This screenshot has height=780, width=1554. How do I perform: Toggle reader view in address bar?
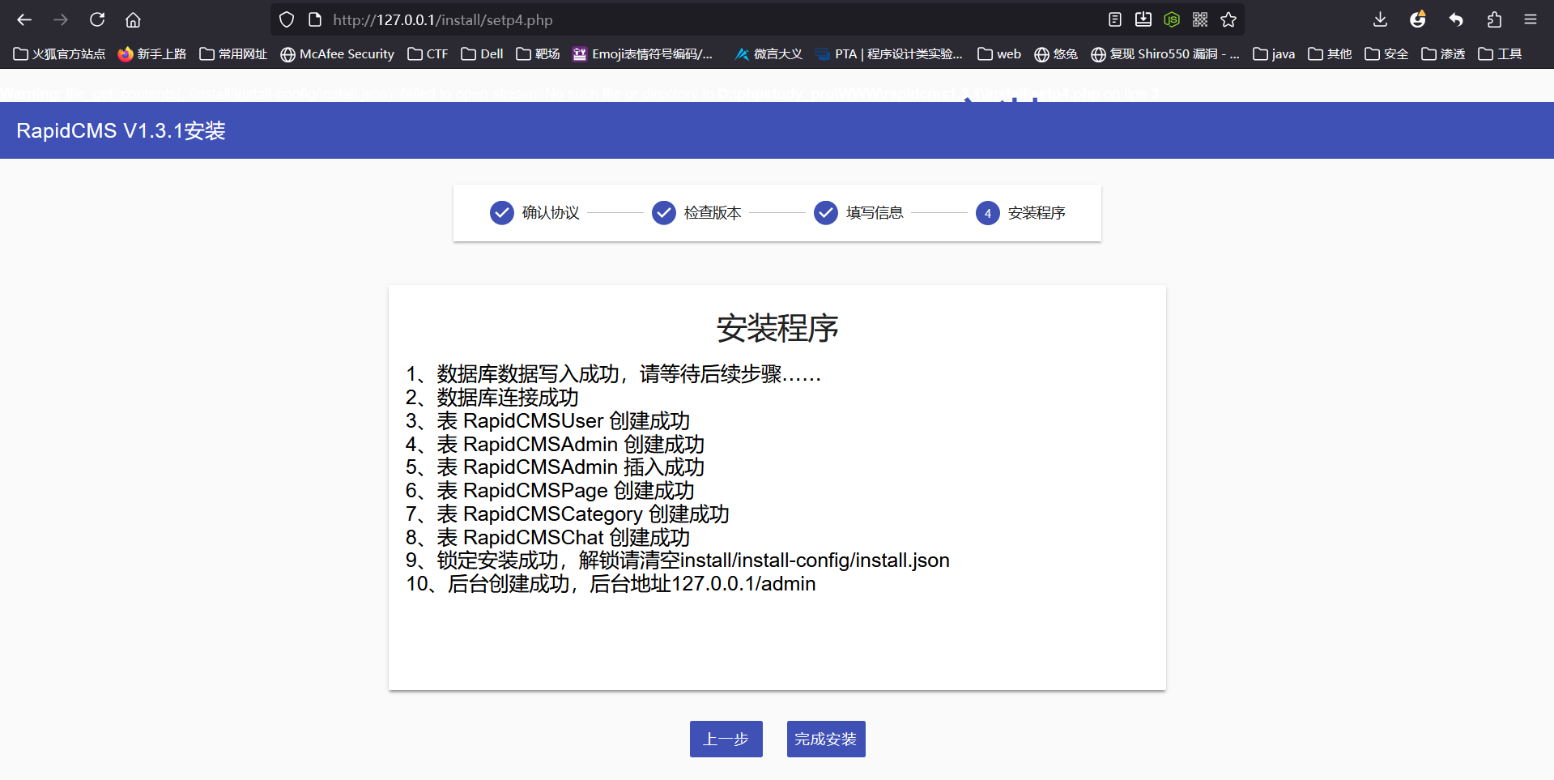pyautogui.click(x=1115, y=19)
